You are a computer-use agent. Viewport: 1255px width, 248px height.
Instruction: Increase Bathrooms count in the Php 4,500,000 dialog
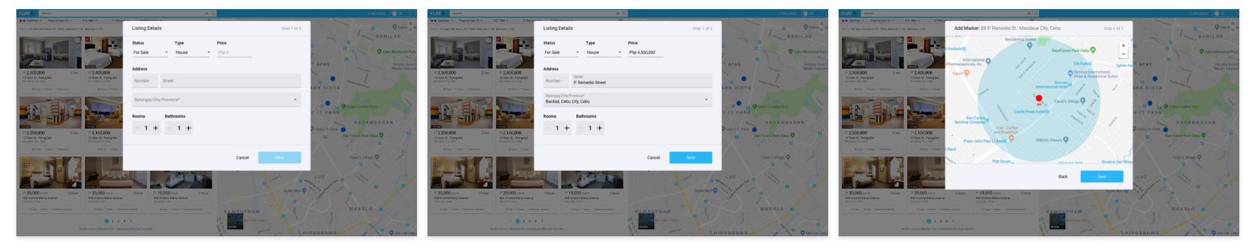pos(599,129)
